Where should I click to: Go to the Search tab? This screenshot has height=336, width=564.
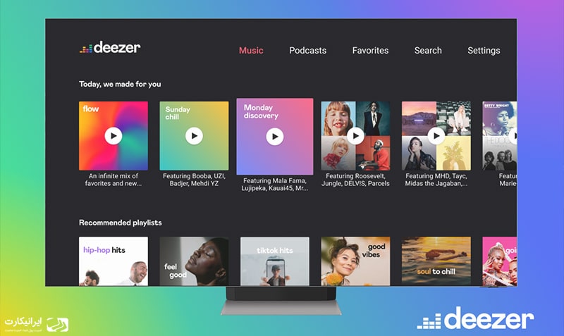click(428, 50)
